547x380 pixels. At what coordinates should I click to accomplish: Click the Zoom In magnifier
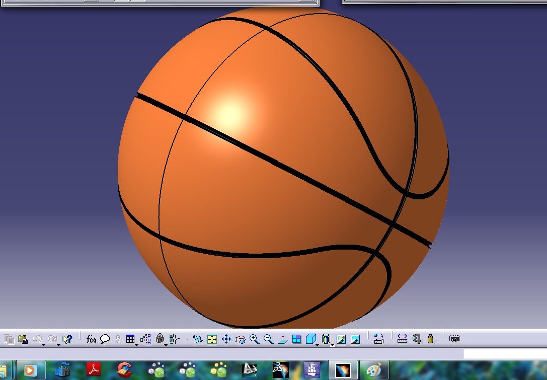point(255,339)
